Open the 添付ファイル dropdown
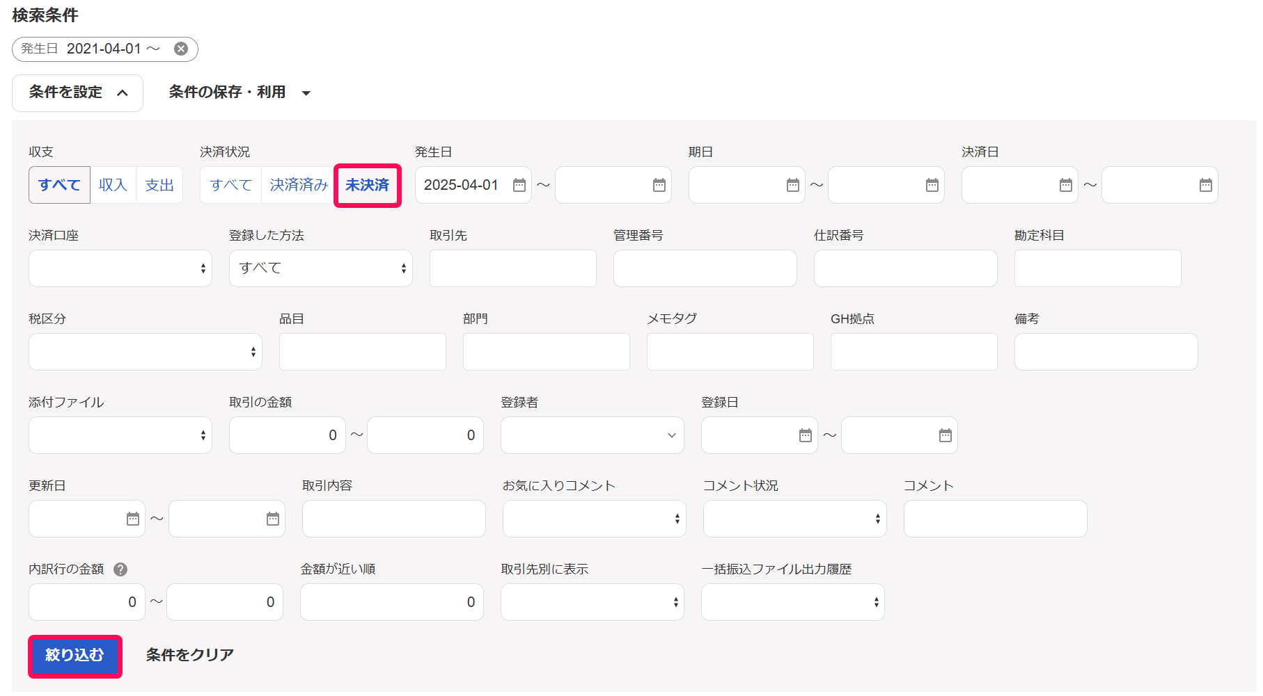This screenshot has width=1263, height=696. pos(120,435)
